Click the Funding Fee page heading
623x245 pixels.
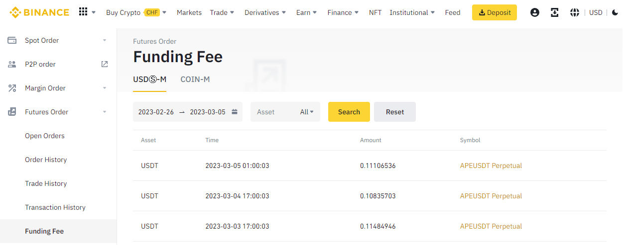(178, 57)
